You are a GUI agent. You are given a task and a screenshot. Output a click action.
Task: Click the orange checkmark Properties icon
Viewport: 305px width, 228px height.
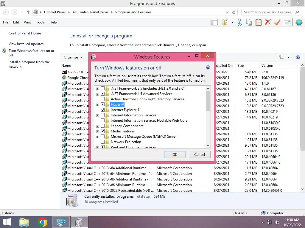pyautogui.click(x=277, y=22)
